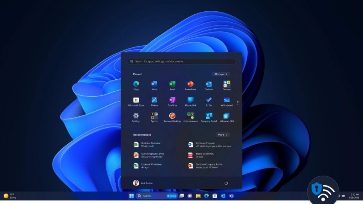
Task: Open the battery icon in system tray
Action: (x=344, y=196)
